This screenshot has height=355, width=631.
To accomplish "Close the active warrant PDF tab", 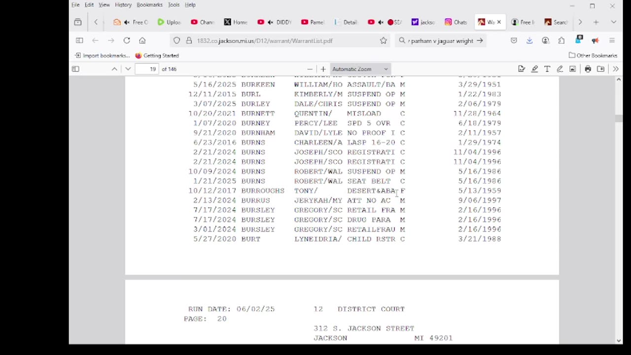I will pyautogui.click(x=498, y=22).
